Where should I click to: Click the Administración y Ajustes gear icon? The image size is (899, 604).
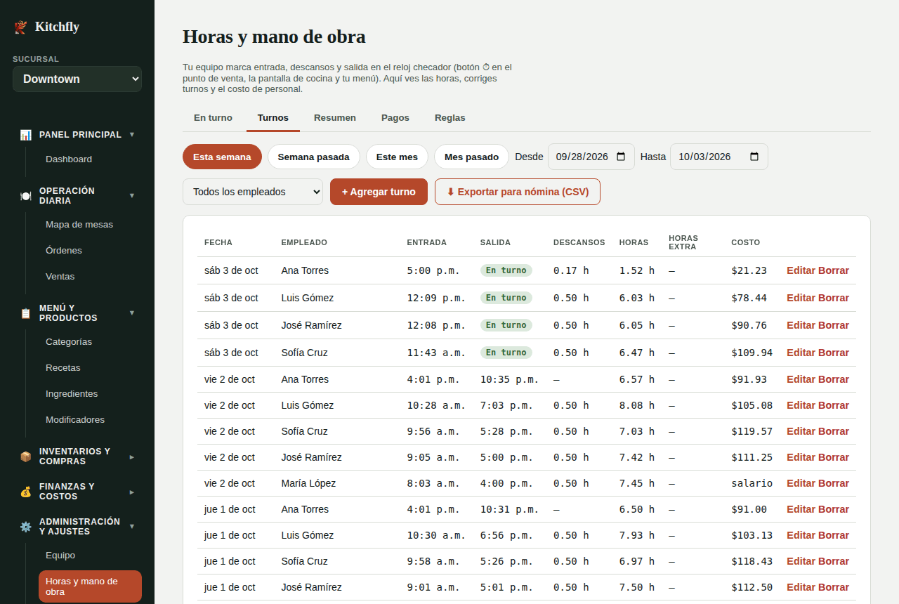pos(26,527)
